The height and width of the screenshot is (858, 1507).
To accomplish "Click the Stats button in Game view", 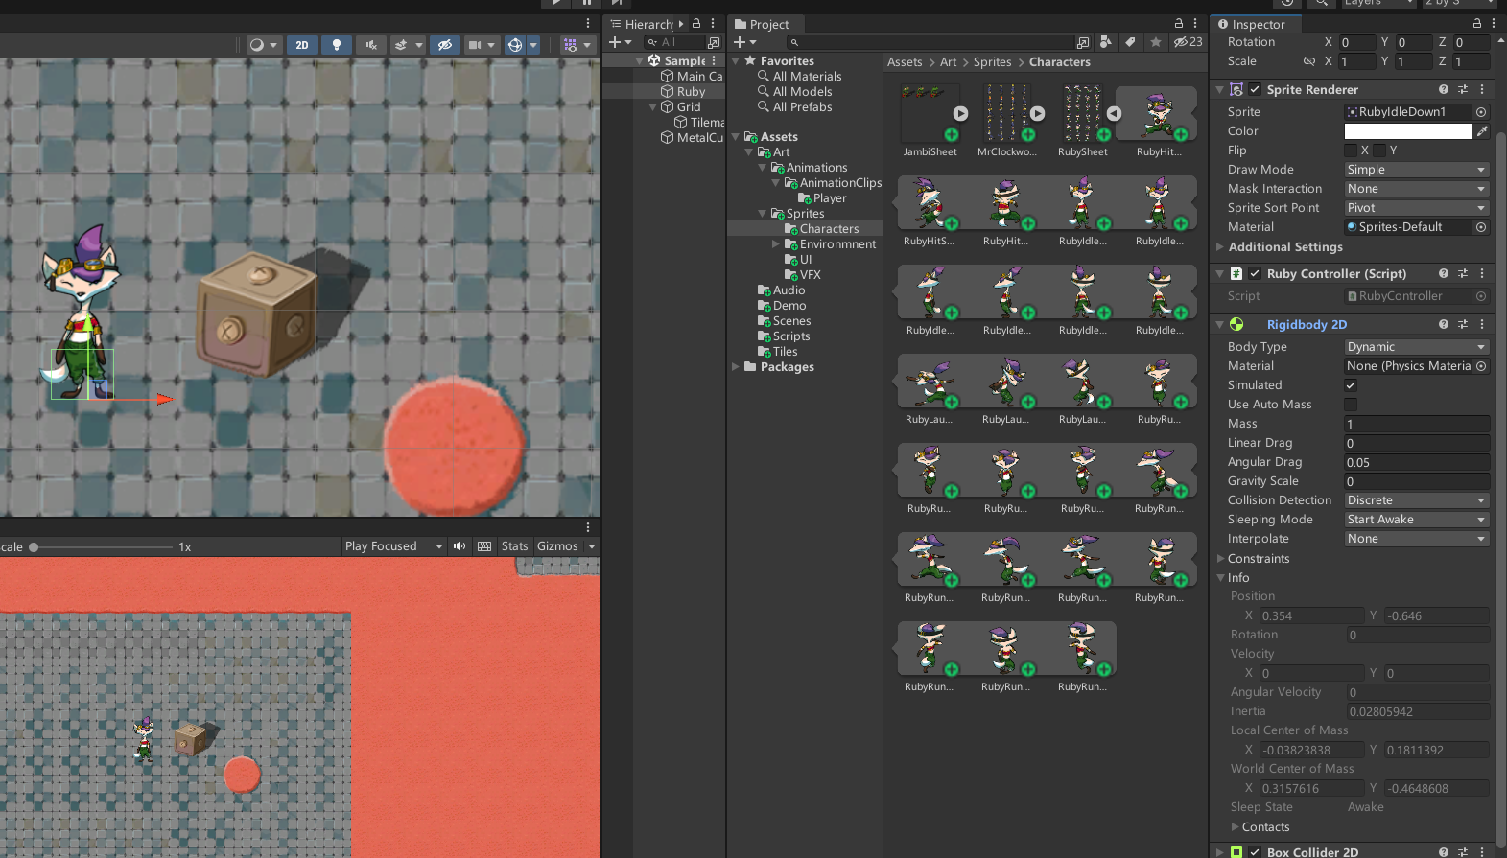I will (x=514, y=546).
